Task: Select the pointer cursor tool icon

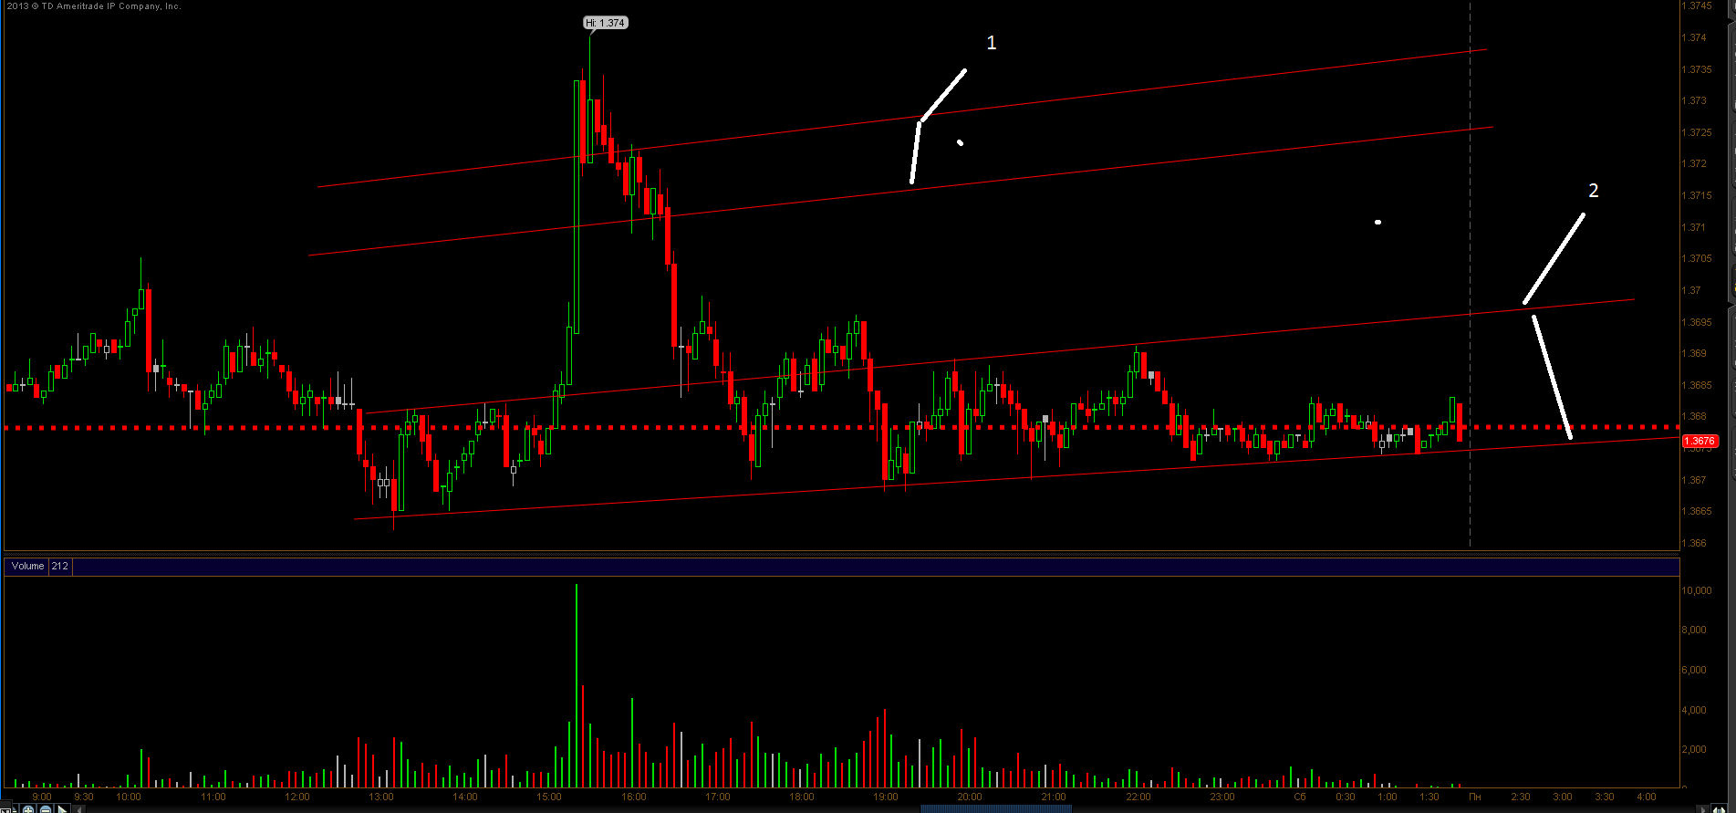Action: [x=62, y=809]
